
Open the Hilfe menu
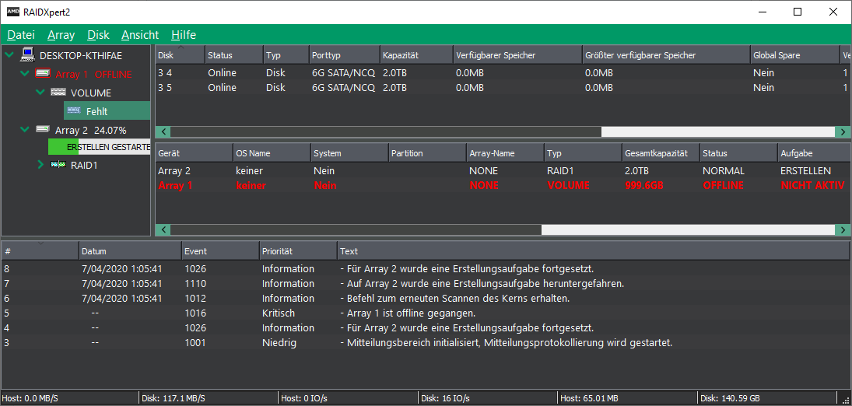184,35
